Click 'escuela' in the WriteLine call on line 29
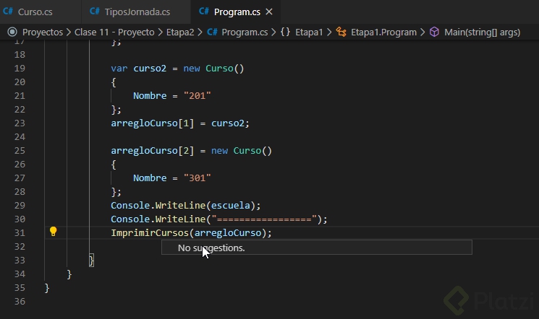The image size is (539, 319). point(230,206)
